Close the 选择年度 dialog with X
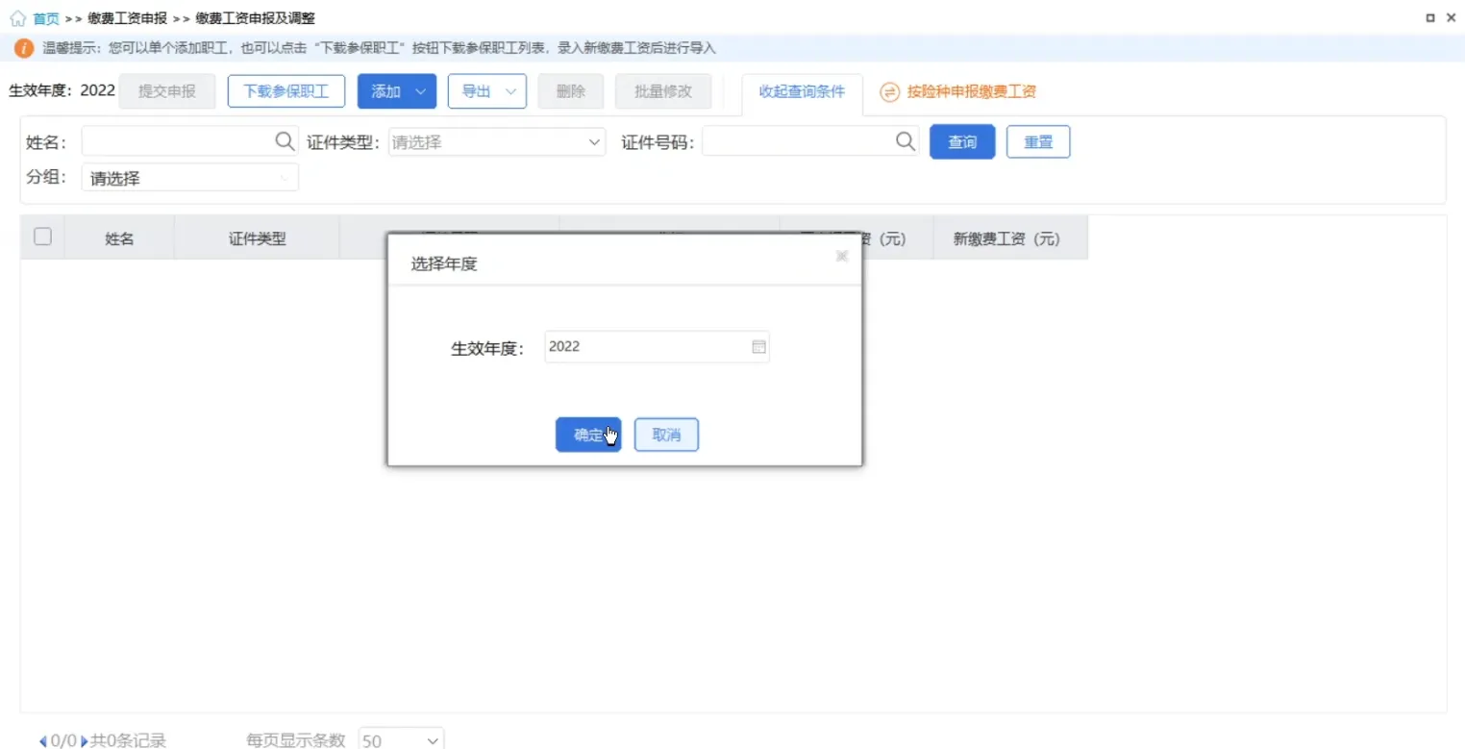Viewport: 1465px width, 749px height. [x=842, y=256]
